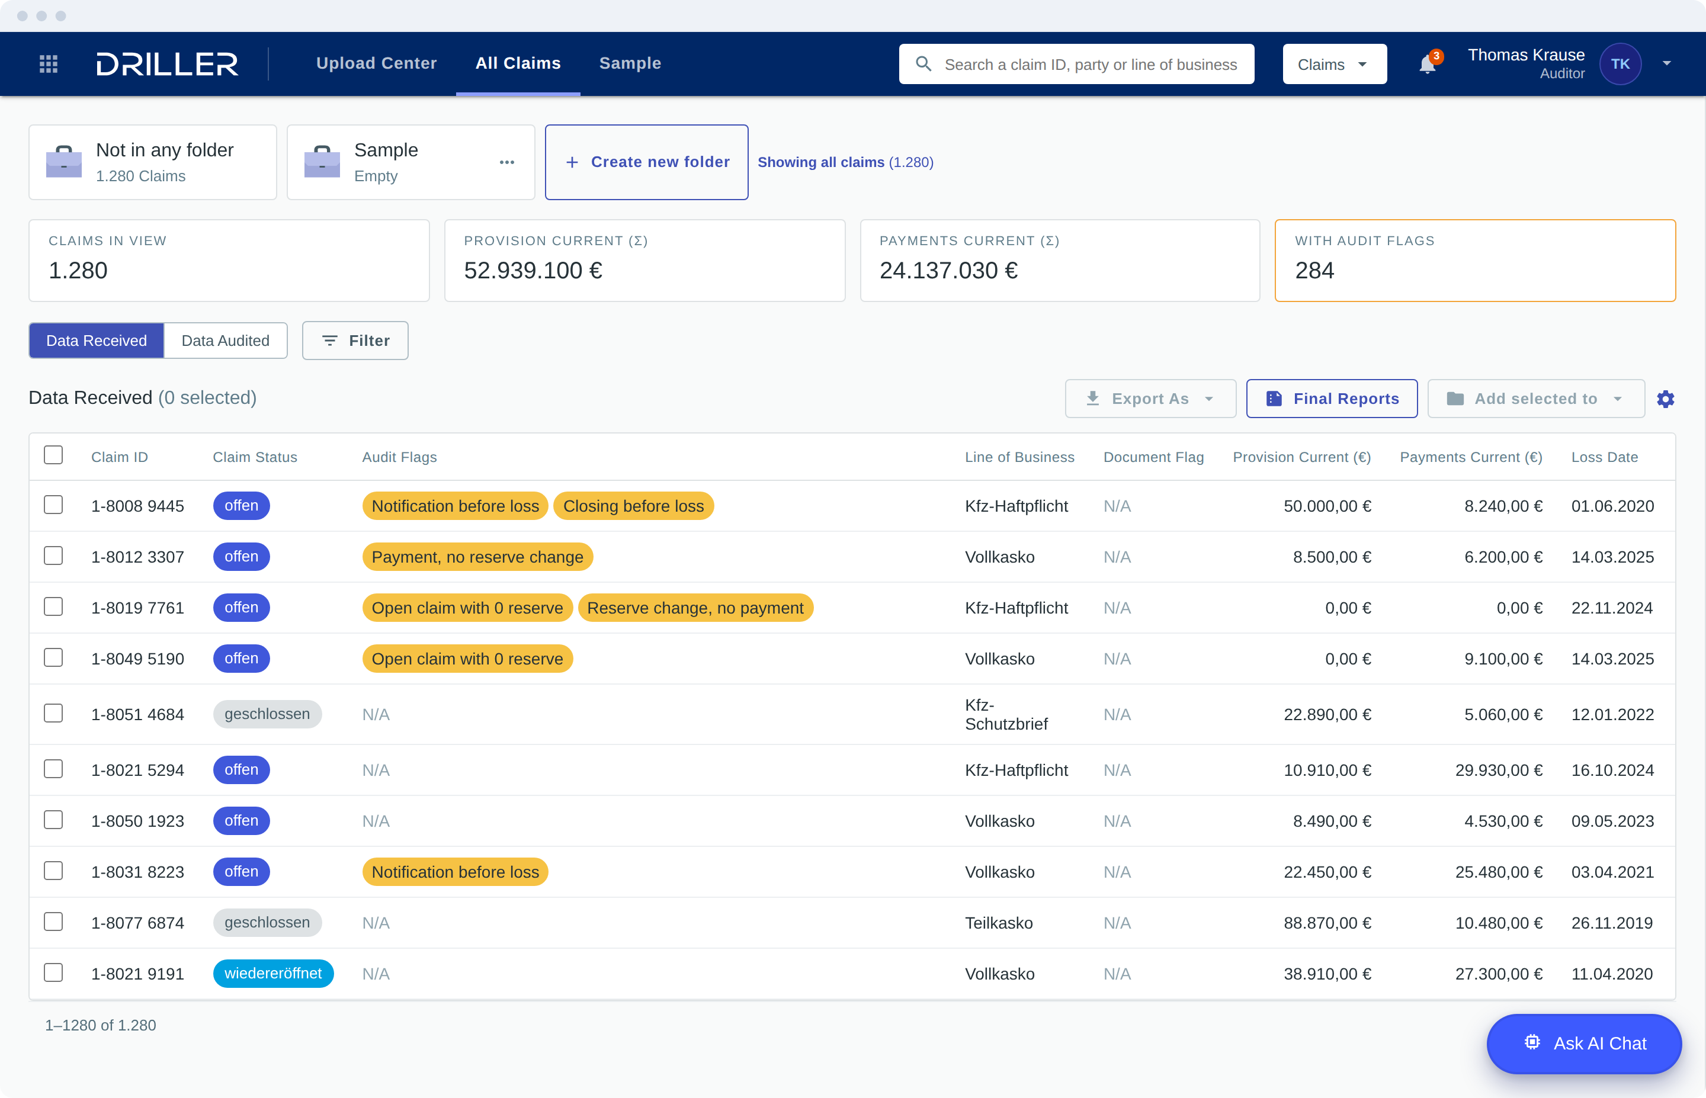This screenshot has height=1098, width=1706.
Task: Click the filter lines icon
Action: coord(329,341)
